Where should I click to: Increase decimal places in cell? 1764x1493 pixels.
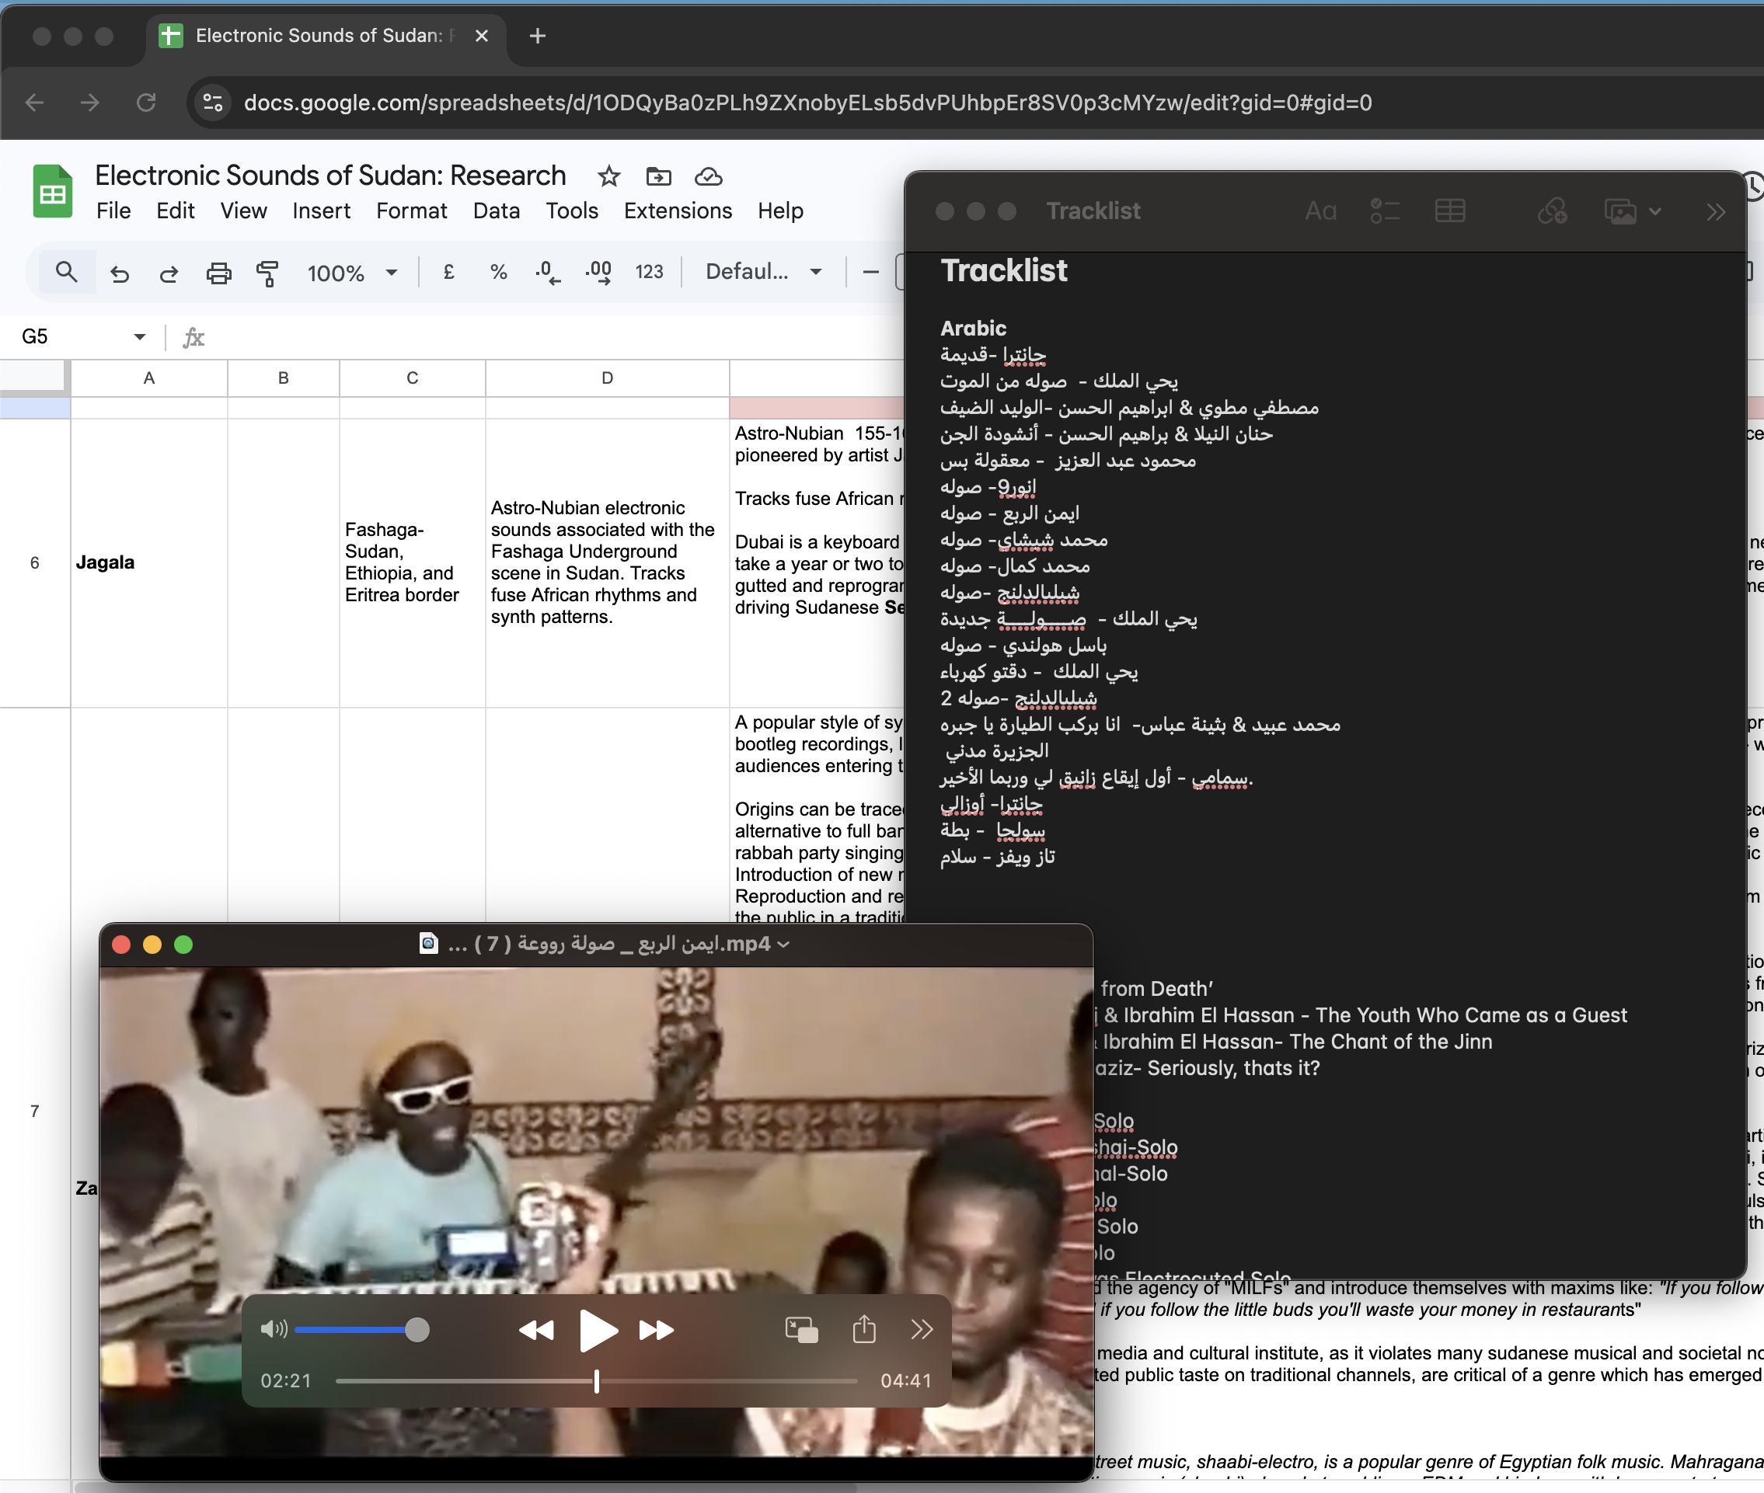click(x=598, y=272)
